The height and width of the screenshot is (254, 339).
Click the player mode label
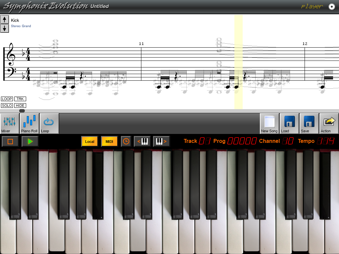312,7
